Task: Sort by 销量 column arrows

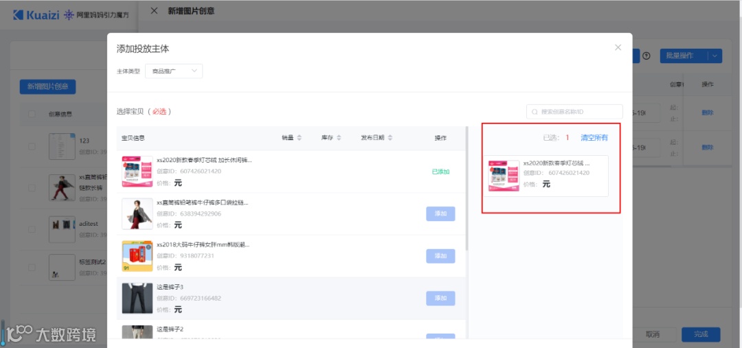Action: pyautogui.click(x=299, y=138)
